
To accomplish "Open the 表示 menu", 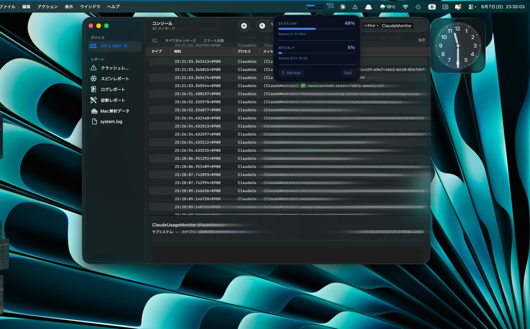I will [69, 7].
